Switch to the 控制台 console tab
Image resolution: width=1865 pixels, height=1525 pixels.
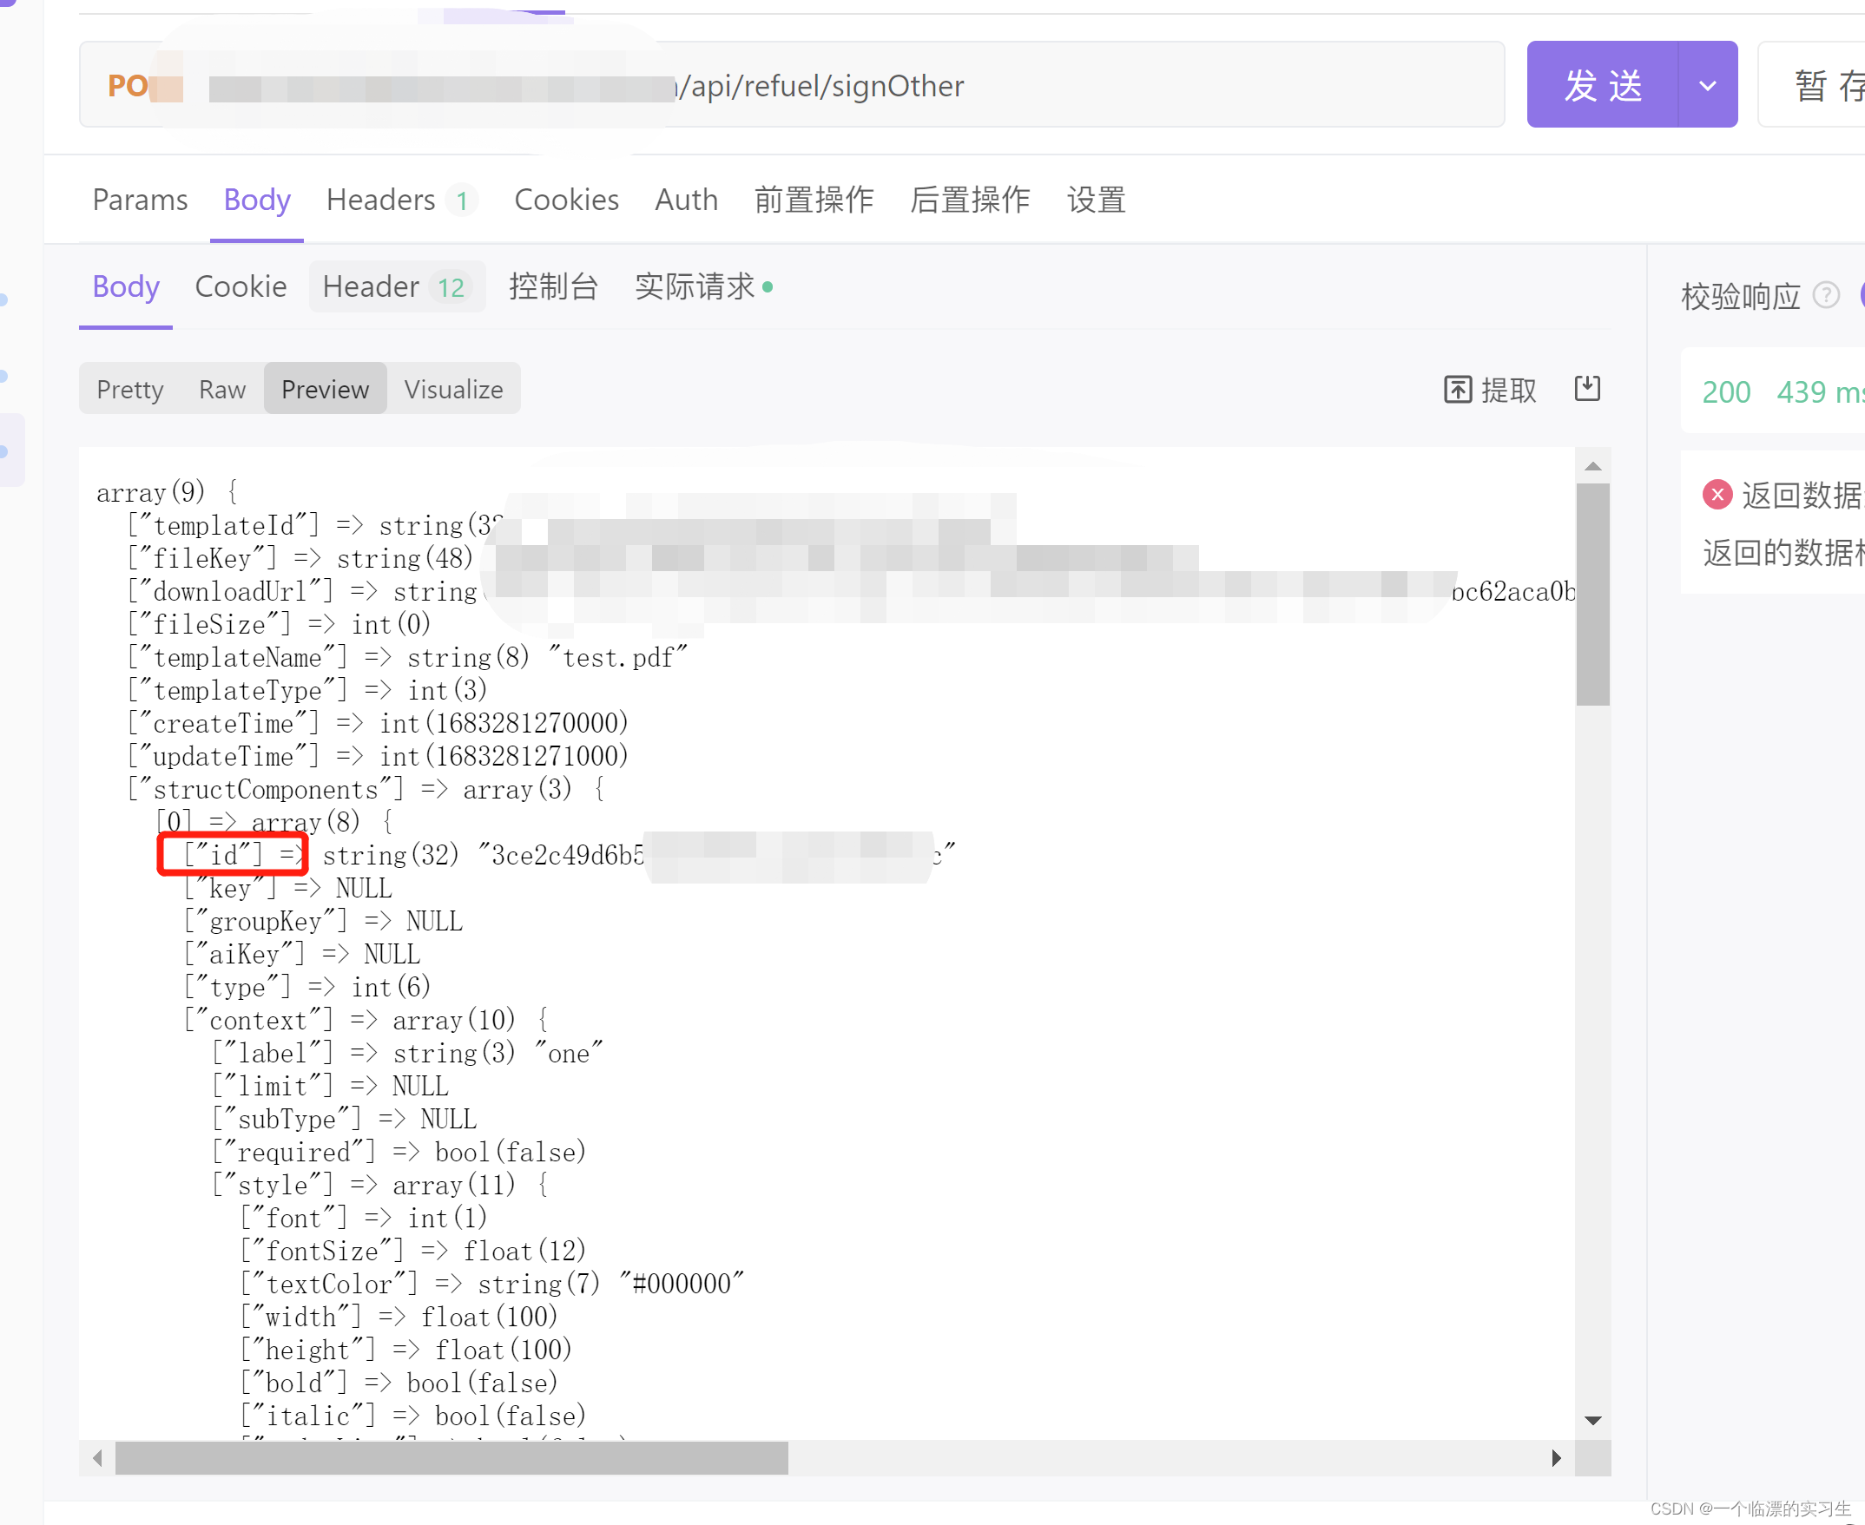pos(553,286)
